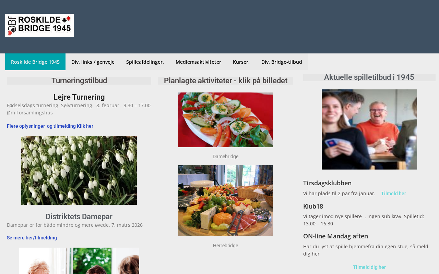439x274 pixels.
Task: Click the Herrebridge cheese platter picture
Action: click(x=226, y=201)
